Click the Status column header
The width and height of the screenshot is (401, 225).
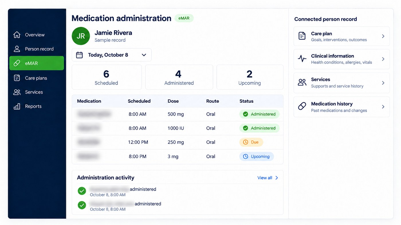pyautogui.click(x=246, y=101)
